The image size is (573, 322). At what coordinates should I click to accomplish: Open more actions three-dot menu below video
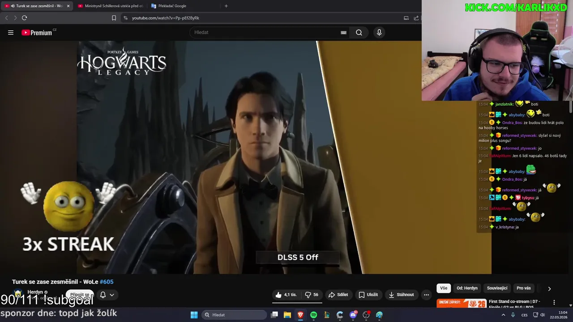pyautogui.click(x=426, y=295)
